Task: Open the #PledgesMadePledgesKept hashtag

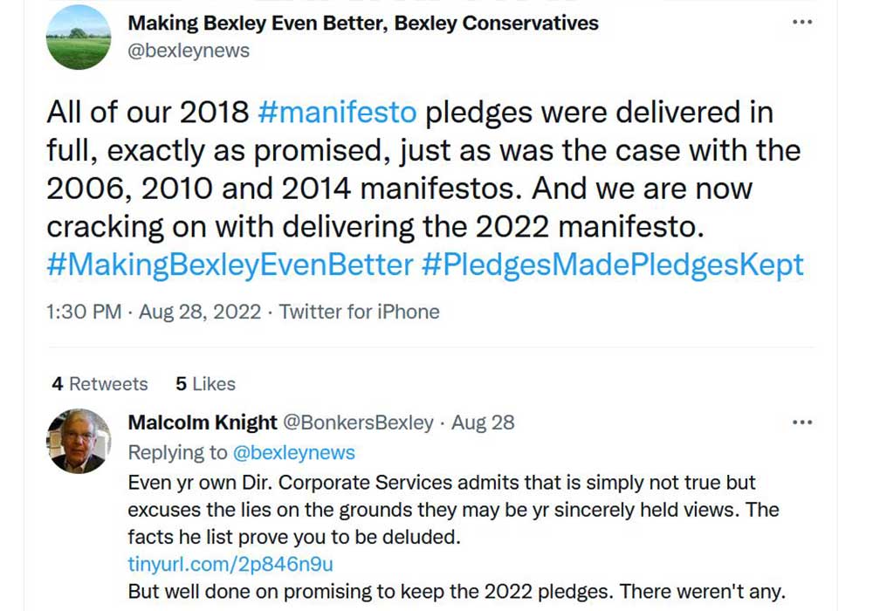Action: 611,265
